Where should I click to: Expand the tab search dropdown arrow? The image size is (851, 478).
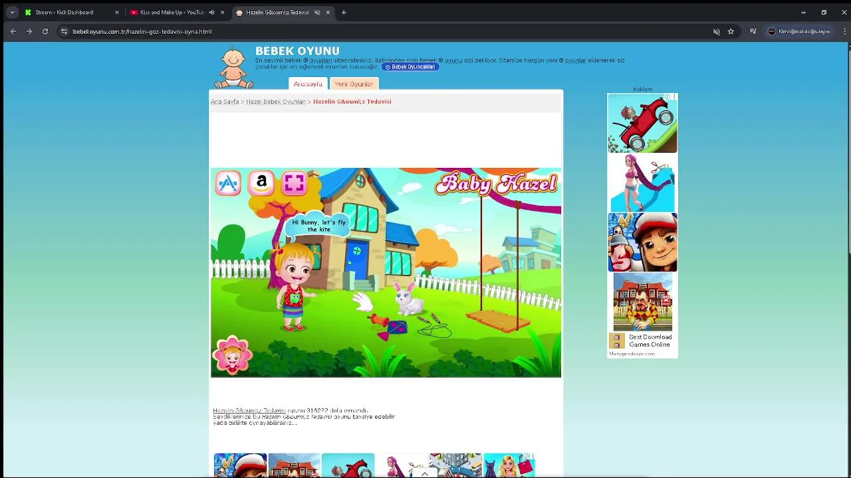click(12, 12)
